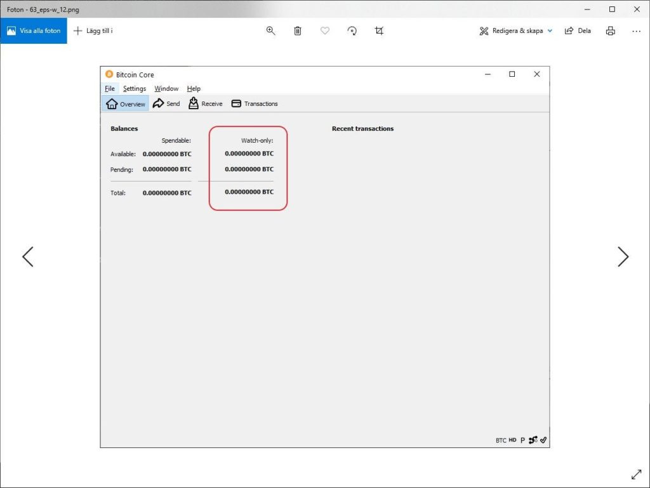Click the BTC unit selector in status bar
Image resolution: width=650 pixels, height=488 pixels.
click(x=501, y=440)
